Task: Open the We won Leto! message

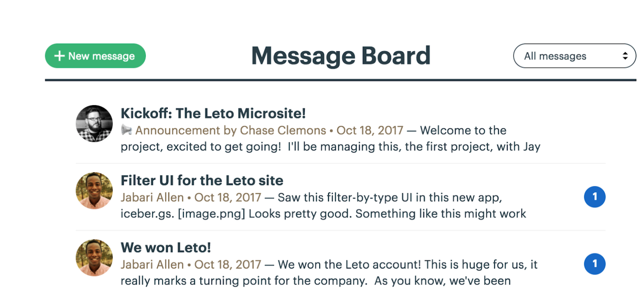Action: (166, 248)
